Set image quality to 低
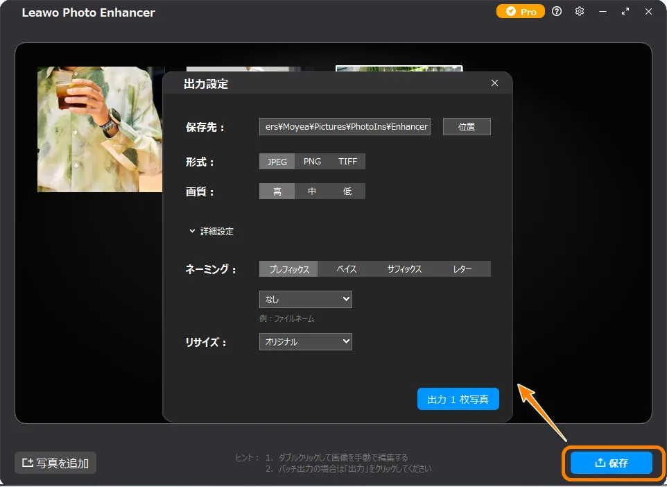Image resolution: width=667 pixels, height=487 pixels. [x=347, y=191]
